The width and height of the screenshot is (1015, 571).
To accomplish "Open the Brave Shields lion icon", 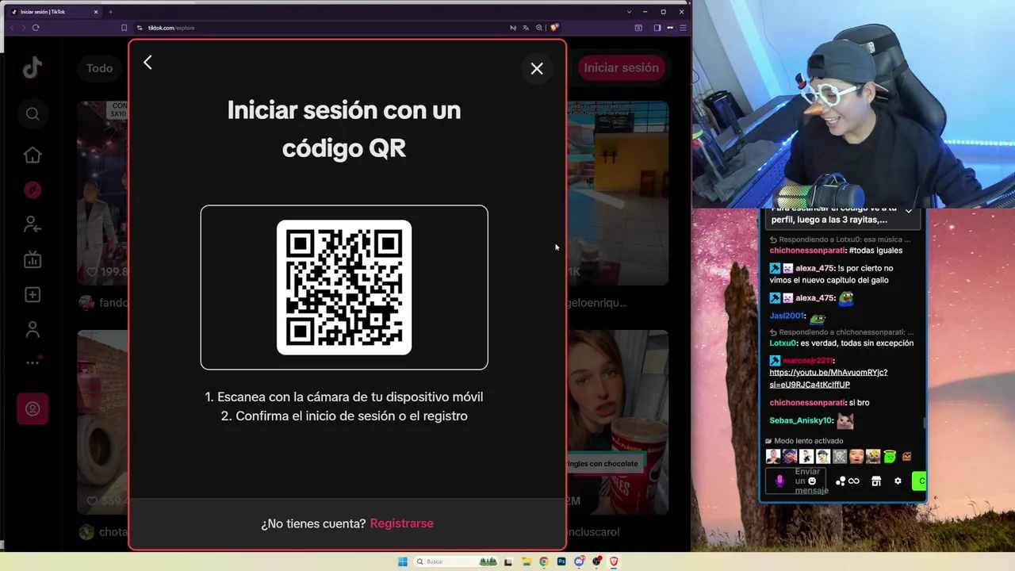I will pyautogui.click(x=554, y=28).
